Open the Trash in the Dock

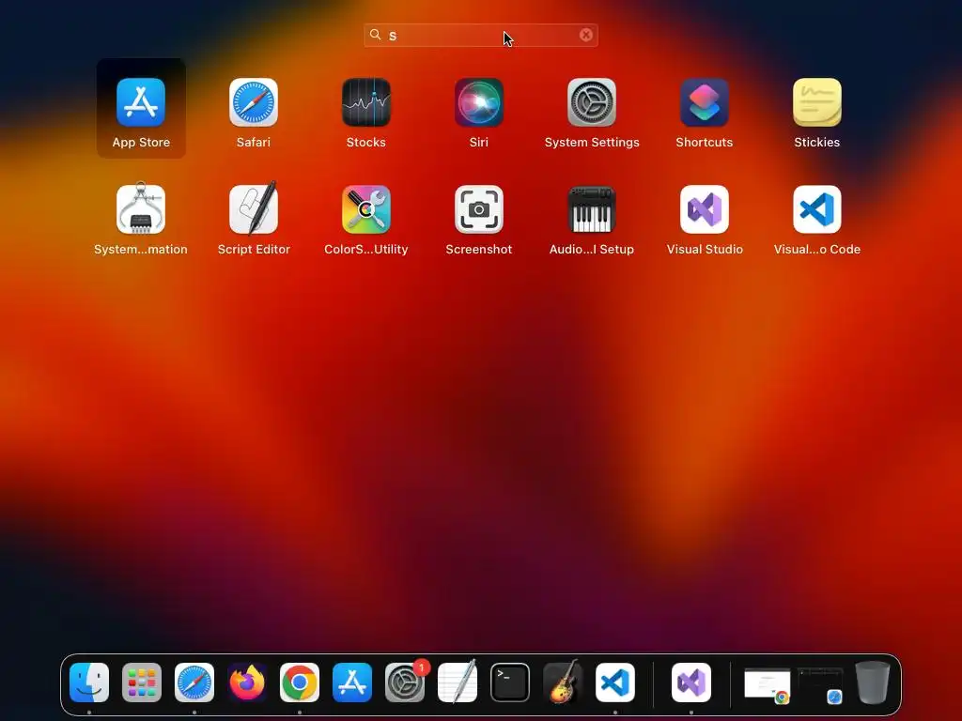coord(873,683)
